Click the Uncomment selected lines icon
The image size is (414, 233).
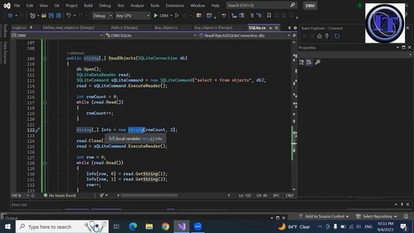pos(259,16)
